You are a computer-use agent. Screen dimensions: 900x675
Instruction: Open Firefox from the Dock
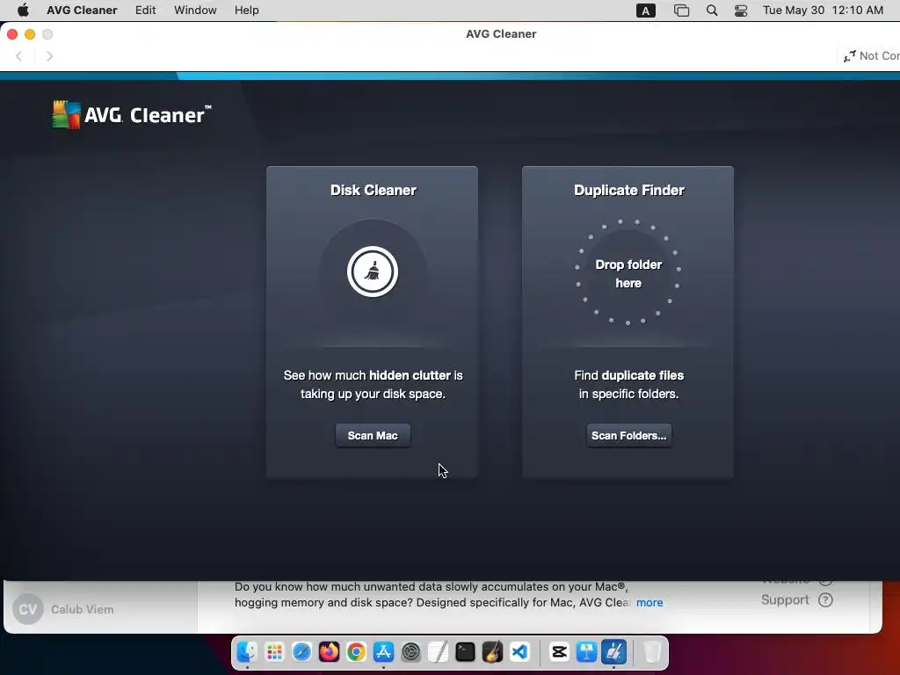329,652
